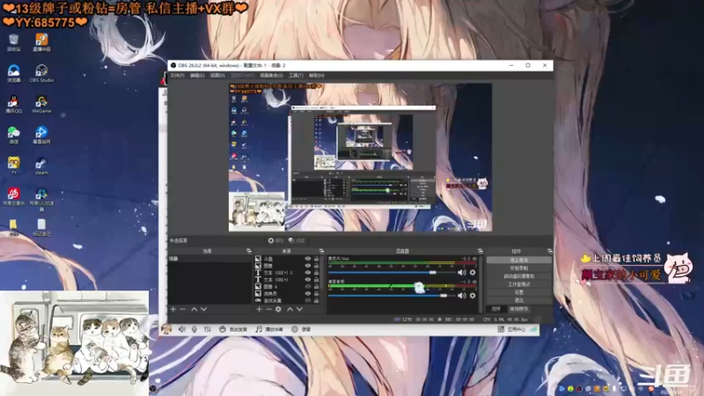Add a new scene with the plus icon
The width and height of the screenshot is (704, 396).
point(172,310)
